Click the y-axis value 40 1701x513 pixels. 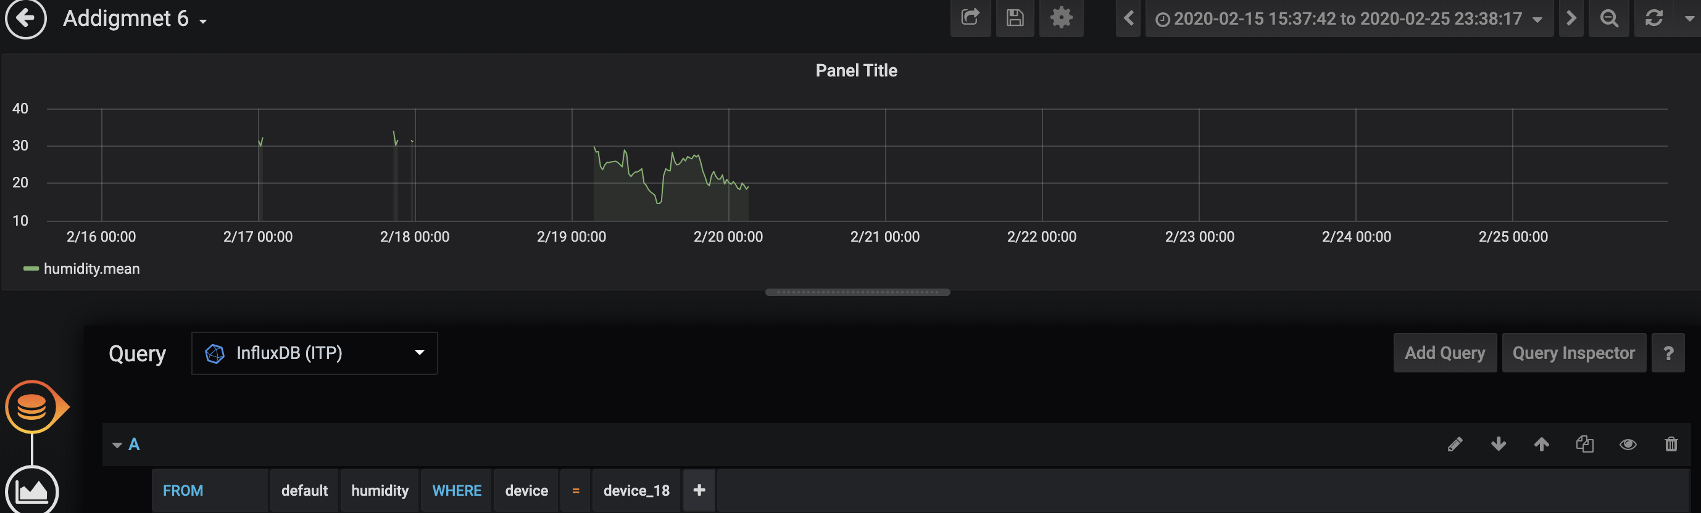[x=20, y=108]
